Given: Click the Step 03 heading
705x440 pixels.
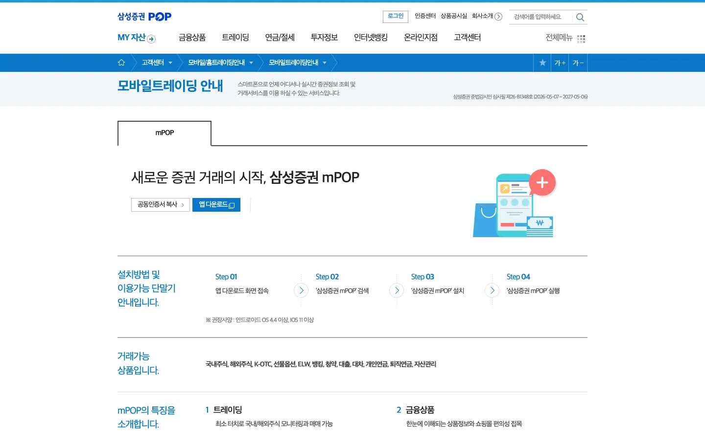Looking at the screenshot, I should pyautogui.click(x=423, y=277).
